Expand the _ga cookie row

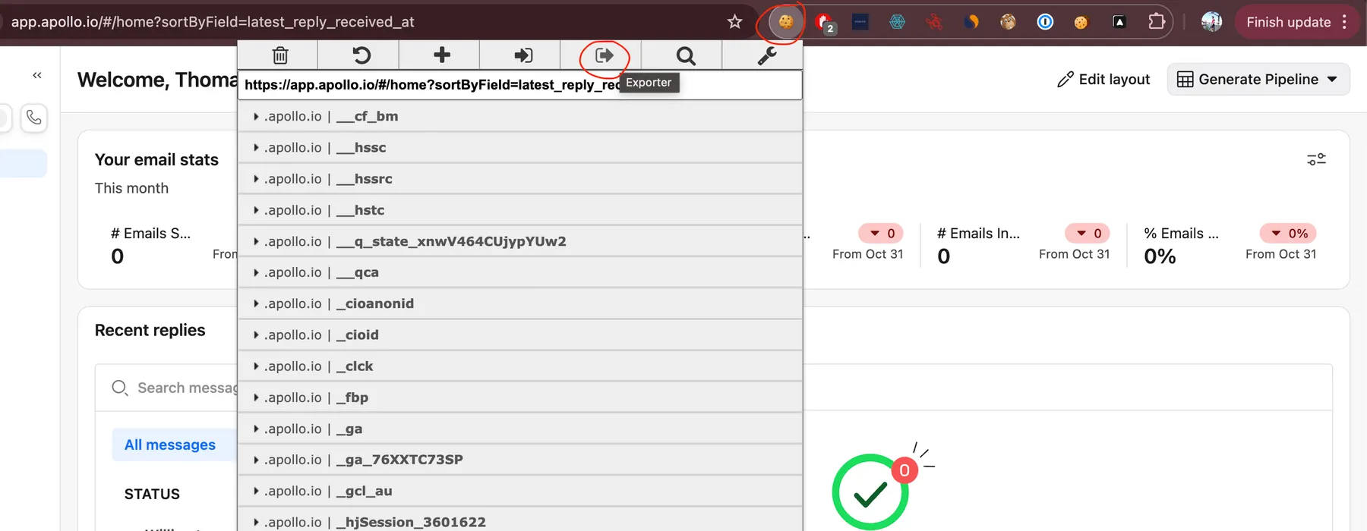pos(520,429)
